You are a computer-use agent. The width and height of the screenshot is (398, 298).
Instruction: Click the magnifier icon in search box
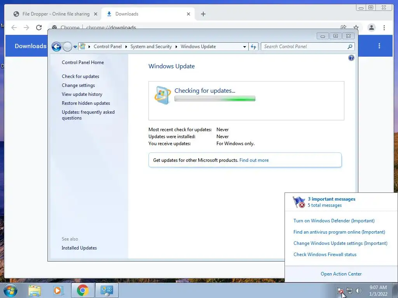coord(350,47)
